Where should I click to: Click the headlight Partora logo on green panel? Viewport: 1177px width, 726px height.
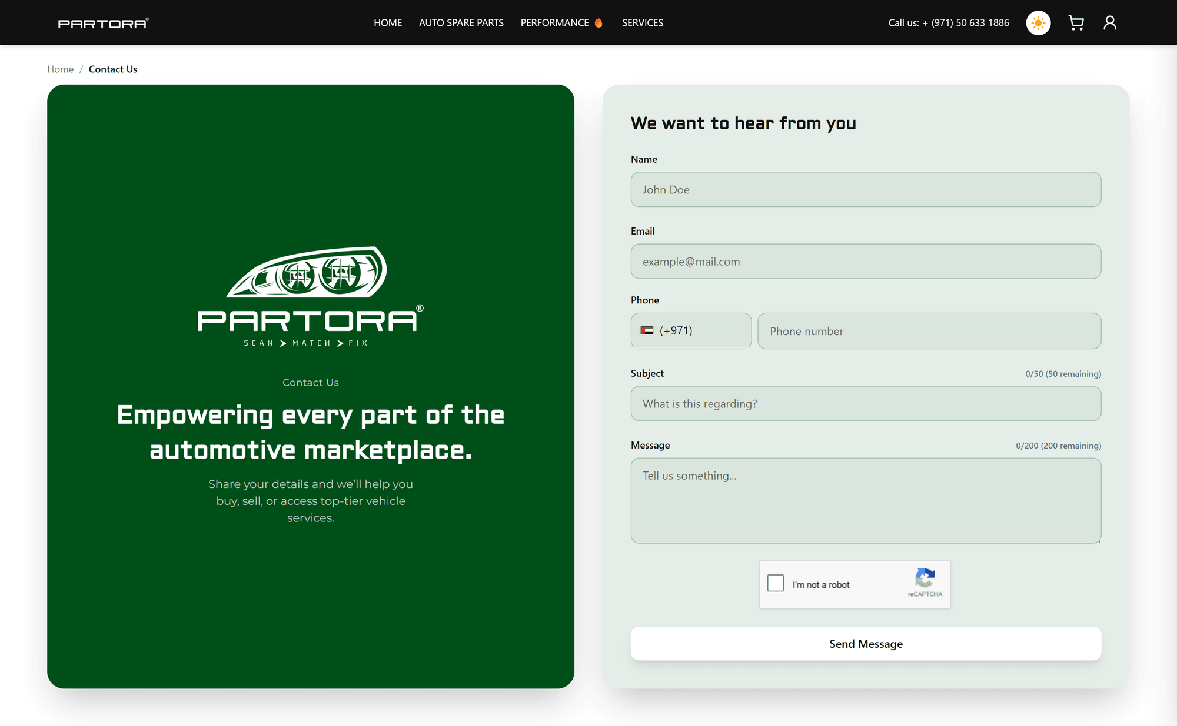coord(311,297)
